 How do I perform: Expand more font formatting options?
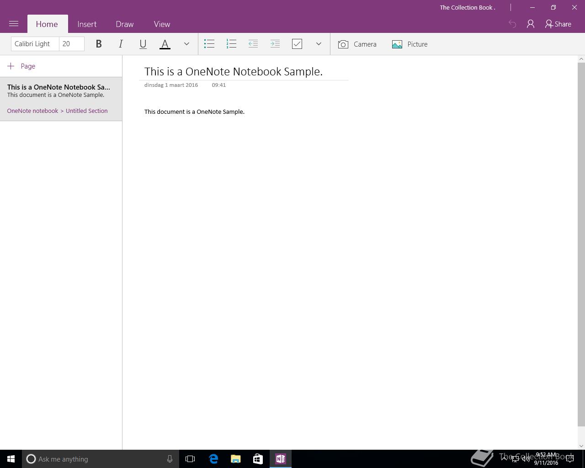(186, 44)
